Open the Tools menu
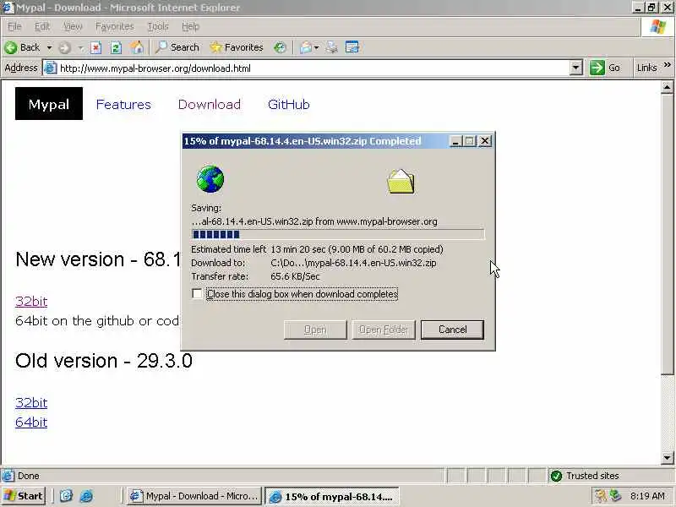 [158, 27]
